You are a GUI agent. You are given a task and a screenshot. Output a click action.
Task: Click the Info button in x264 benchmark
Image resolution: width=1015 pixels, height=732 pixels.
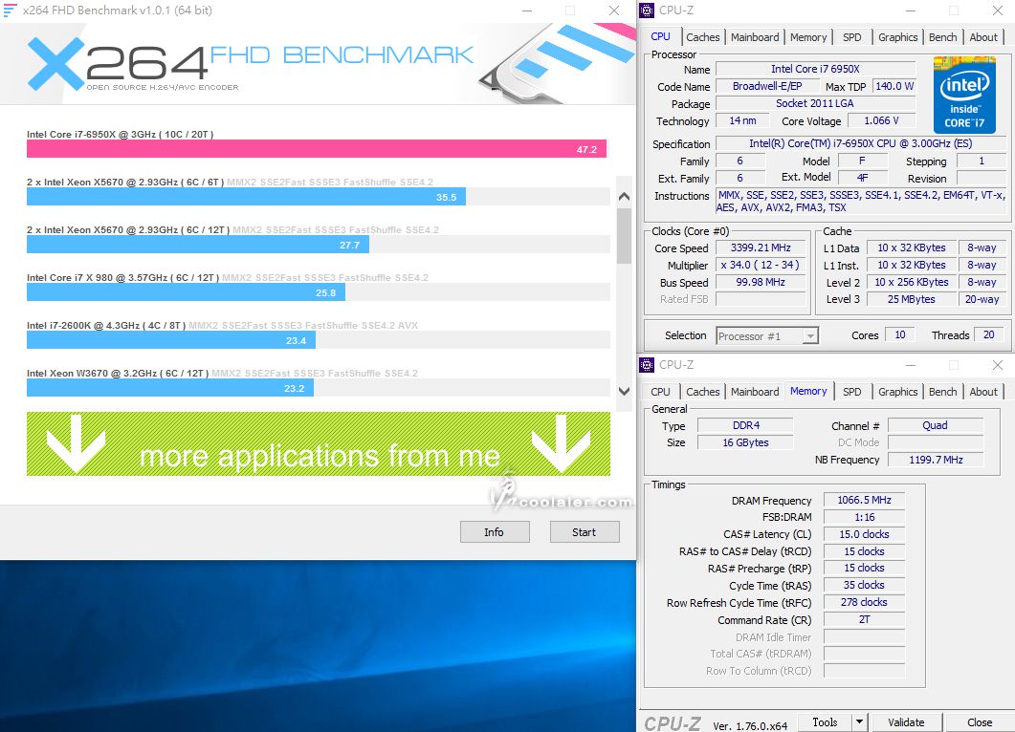tap(495, 532)
